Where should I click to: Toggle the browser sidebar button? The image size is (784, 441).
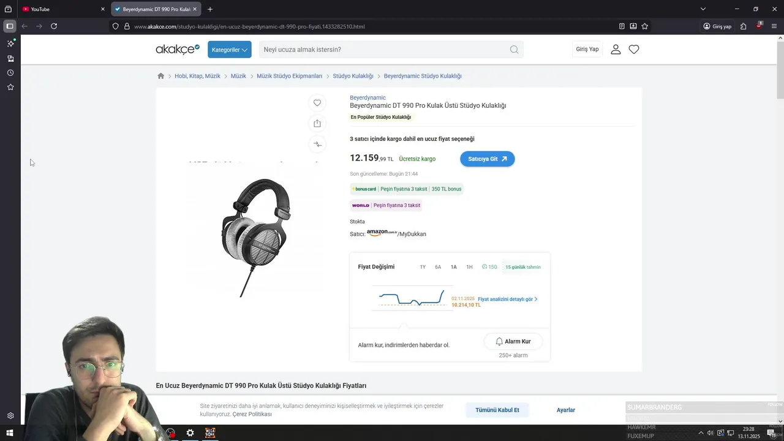pyautogui.click(x=10, y=26)
